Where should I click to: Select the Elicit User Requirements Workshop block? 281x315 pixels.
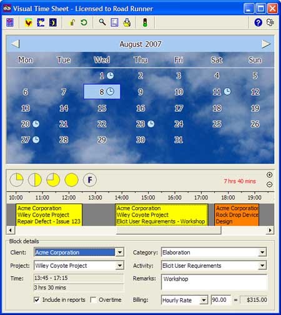tap(162, 215)
